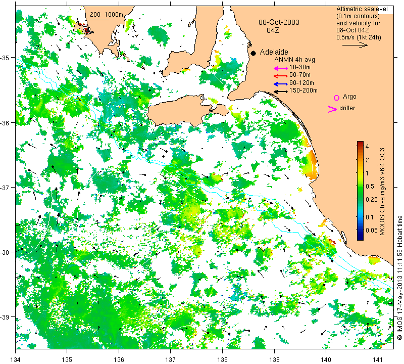Click the black Adelaide city marker dot
404x364 pixels.
(254, 53)
